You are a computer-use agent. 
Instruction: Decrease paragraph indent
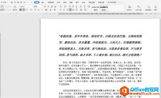coord(70,7)
